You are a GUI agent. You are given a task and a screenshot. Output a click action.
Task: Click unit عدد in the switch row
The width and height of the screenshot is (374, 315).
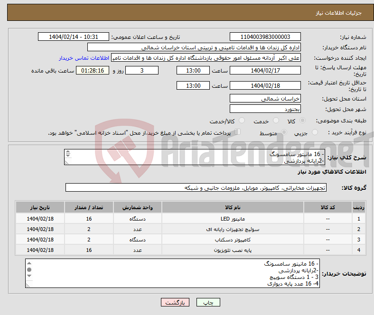137,229
